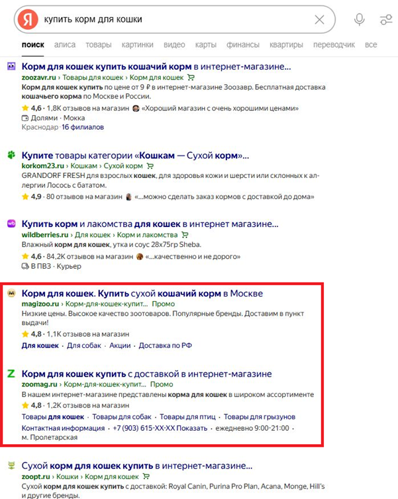398x499 pixels.
Task: Reveal phone number via 'Показать'
Action: (191, 428)
